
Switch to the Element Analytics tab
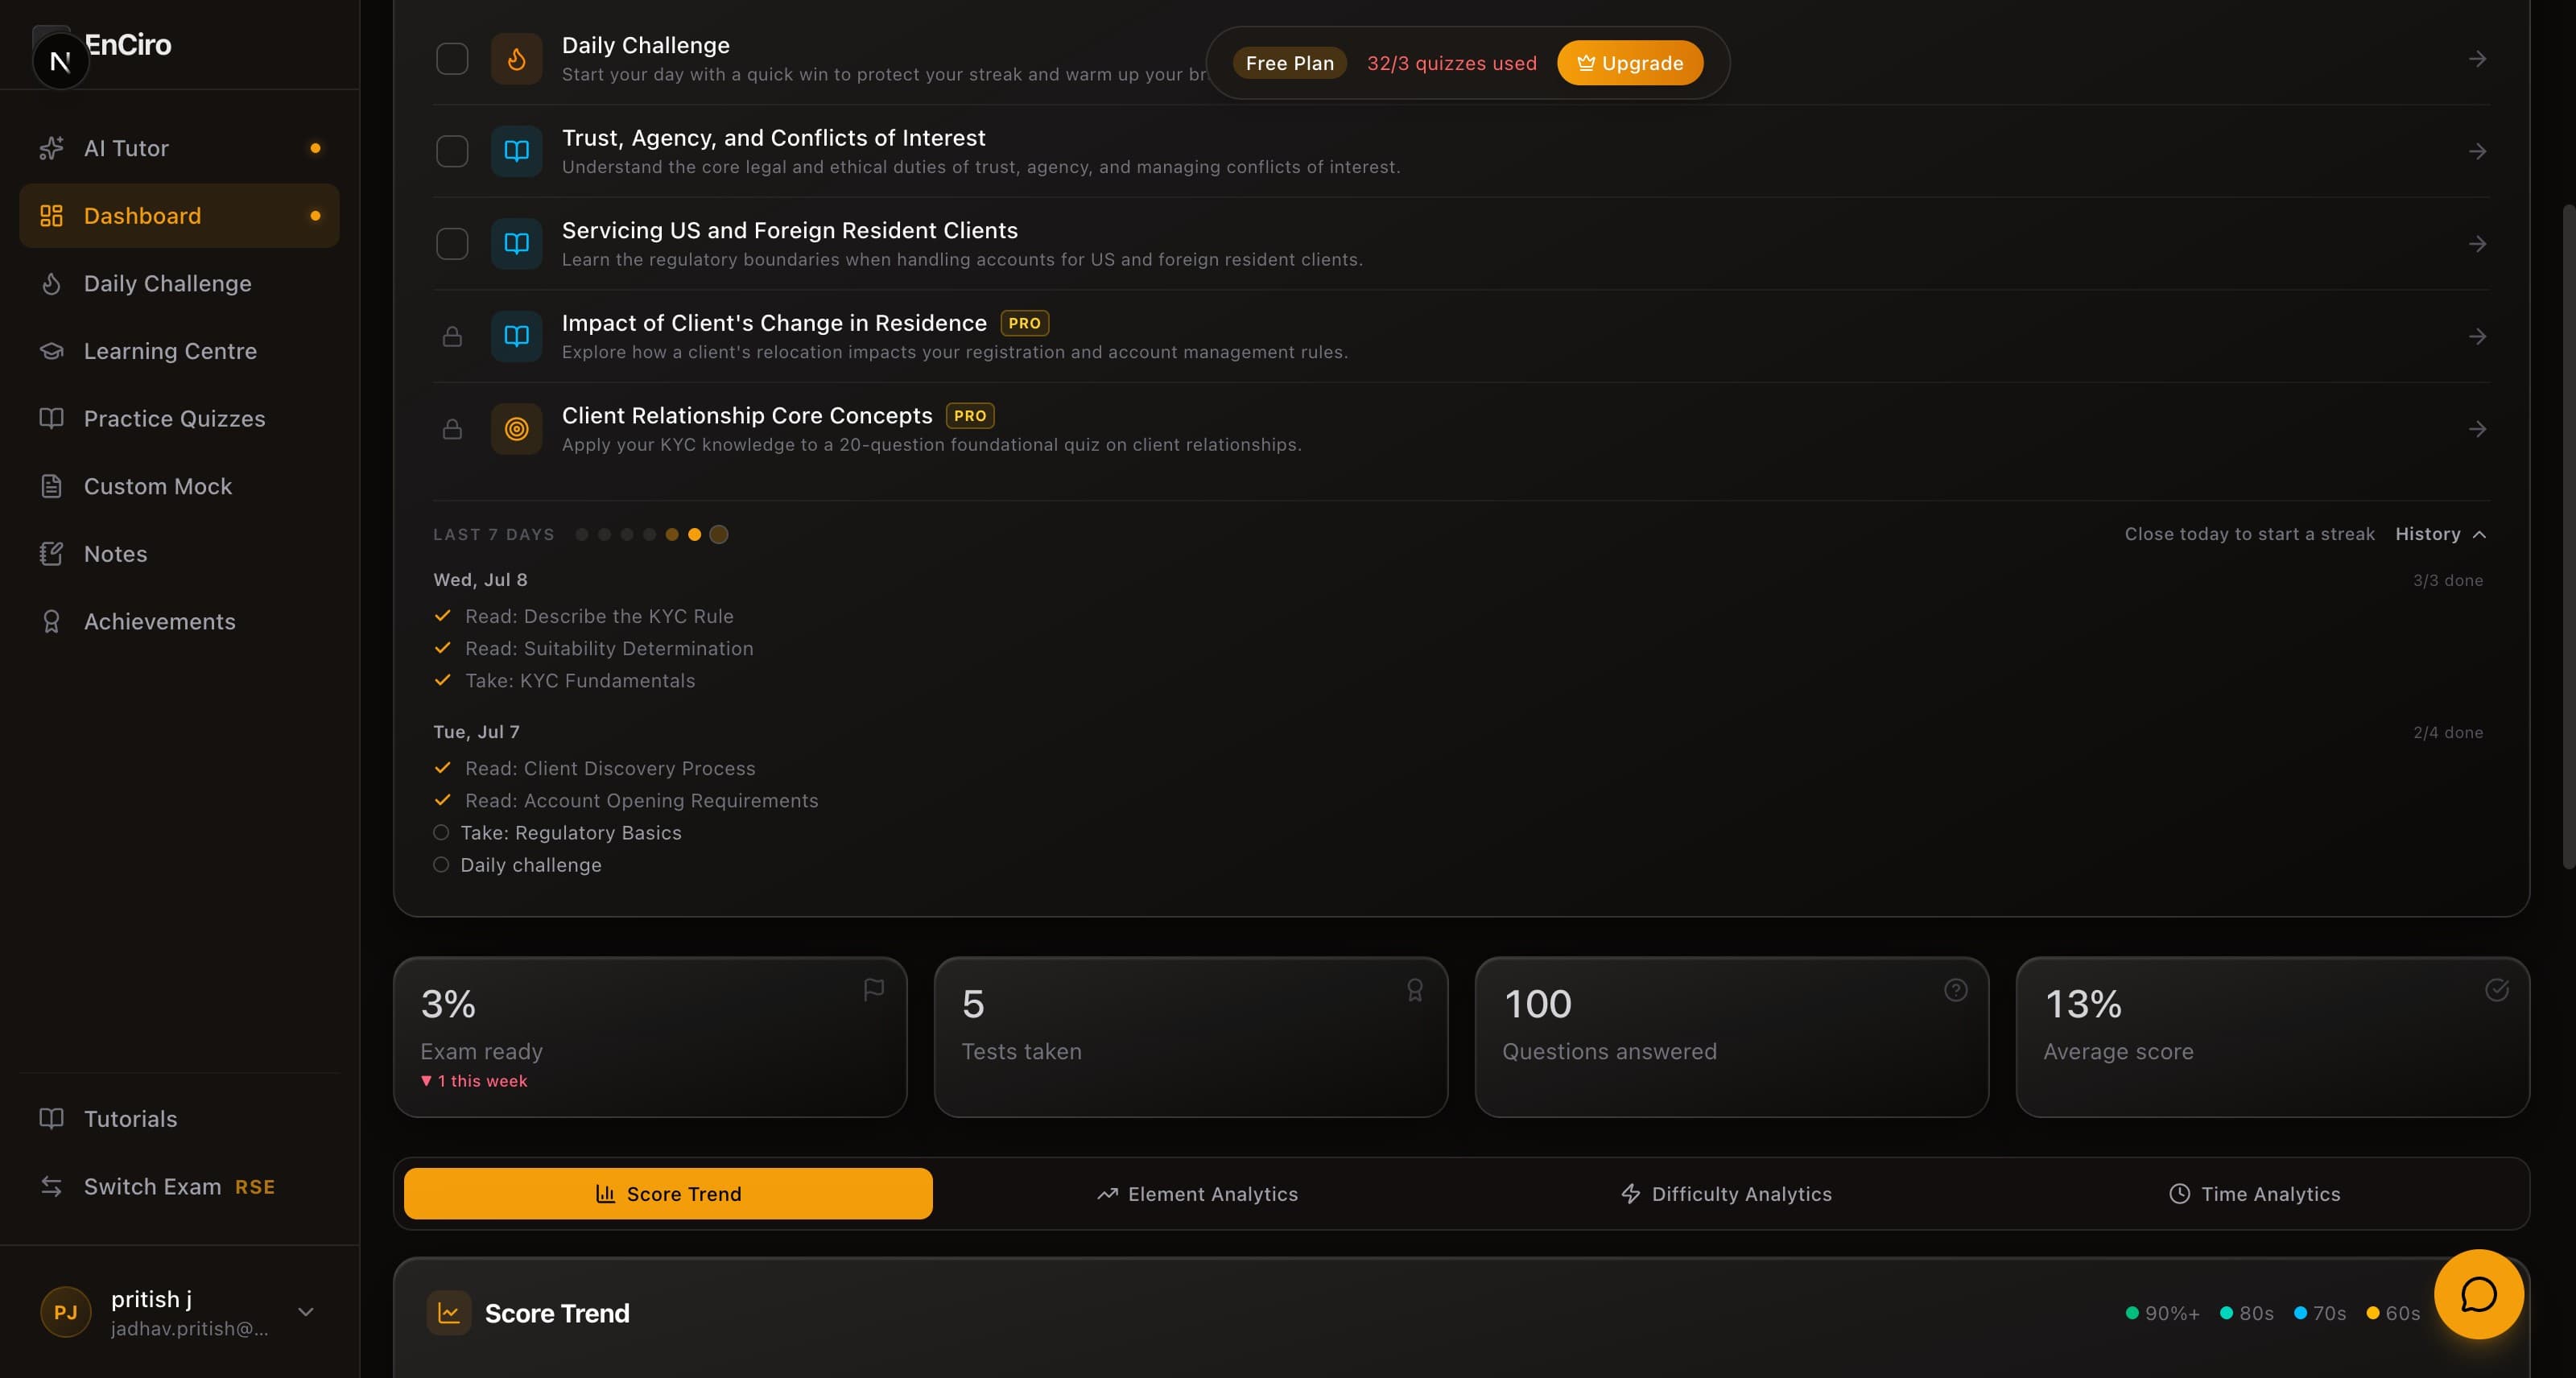pyautogui.click(x=1197, y=1194)
